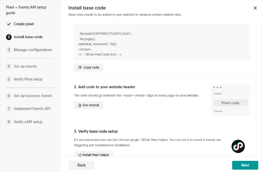Open Verify Pixel setup step

click(x=28, y=79)
